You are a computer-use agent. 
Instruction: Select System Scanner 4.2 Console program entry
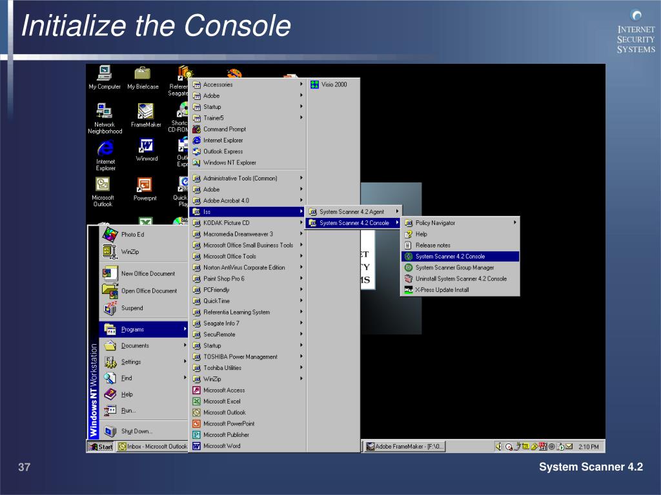460,257
